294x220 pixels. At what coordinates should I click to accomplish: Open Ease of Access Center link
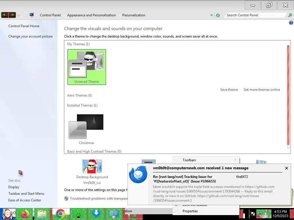(25, 200)
